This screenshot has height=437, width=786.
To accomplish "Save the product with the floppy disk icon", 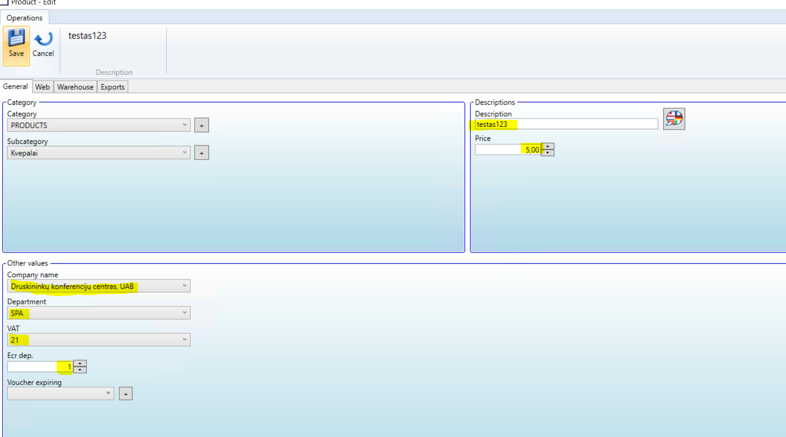I will click(x=16, y=46).
